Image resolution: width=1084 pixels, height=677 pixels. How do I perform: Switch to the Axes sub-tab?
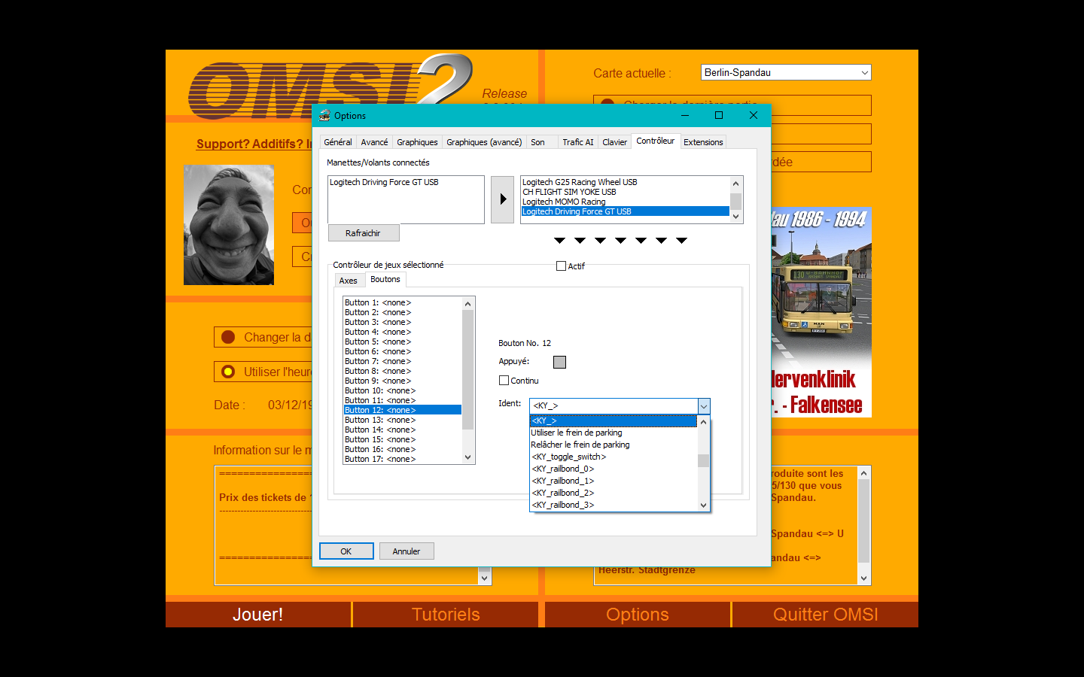pyautogui.click(x=348, y=281)
